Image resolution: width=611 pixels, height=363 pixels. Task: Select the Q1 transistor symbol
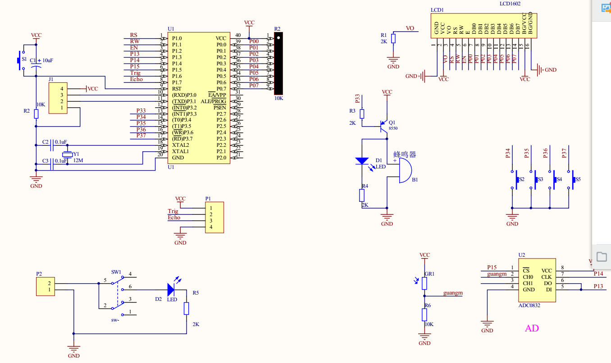tap(383, 126)
